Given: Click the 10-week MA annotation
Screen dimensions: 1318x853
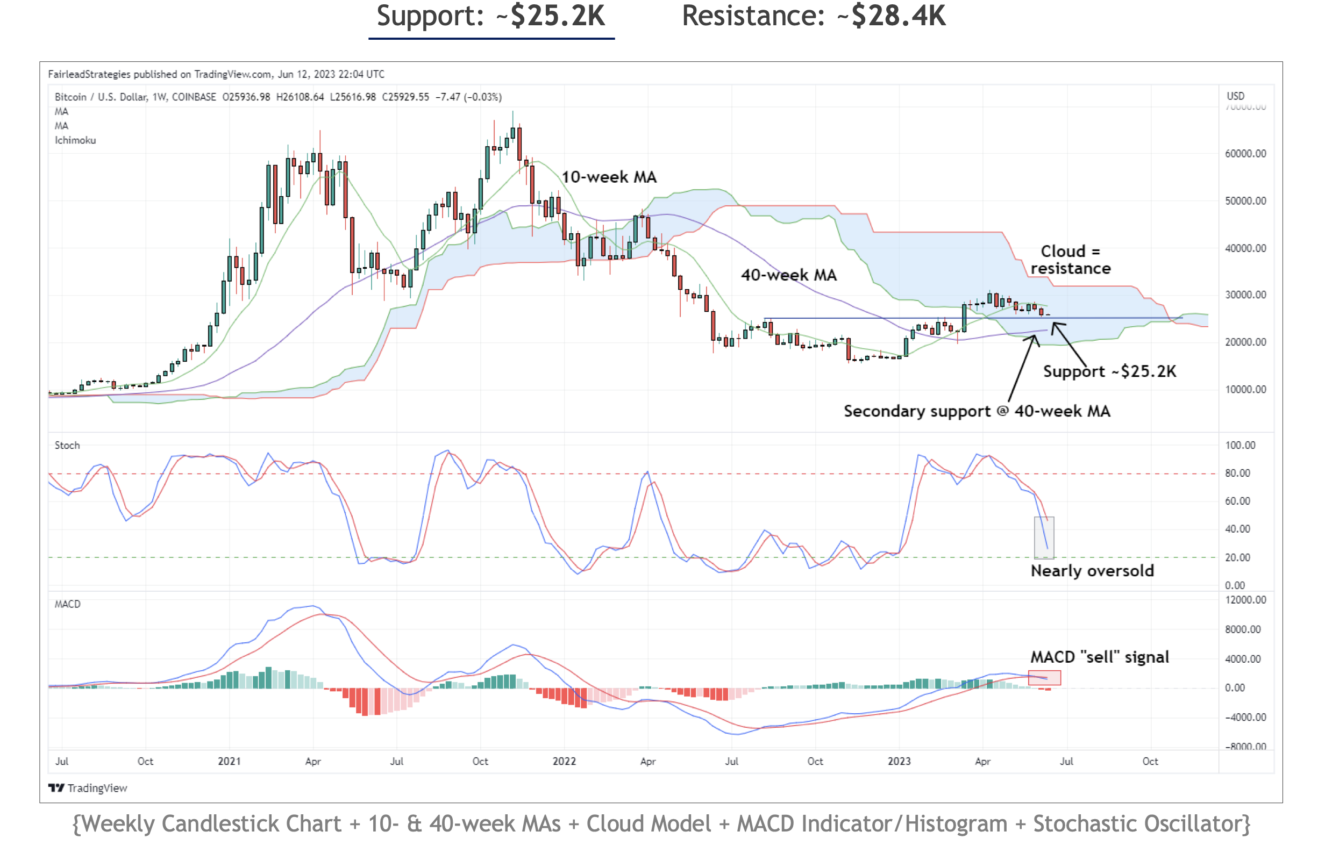Looking at the screenshot, I should point(609,177).
